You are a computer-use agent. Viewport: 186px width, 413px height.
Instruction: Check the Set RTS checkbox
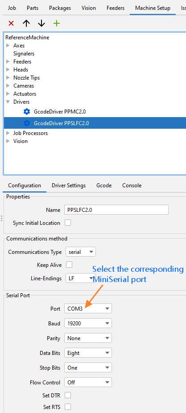pos(68,407)
